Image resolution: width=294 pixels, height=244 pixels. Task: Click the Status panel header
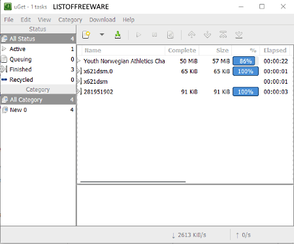38,29
